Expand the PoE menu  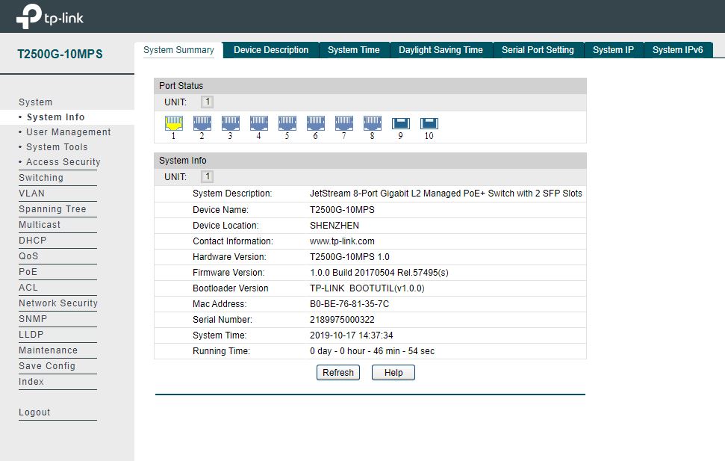point(28,272)
